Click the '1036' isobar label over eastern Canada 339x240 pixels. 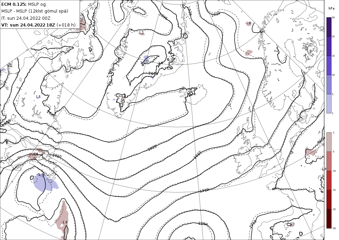tap(51, 114)
